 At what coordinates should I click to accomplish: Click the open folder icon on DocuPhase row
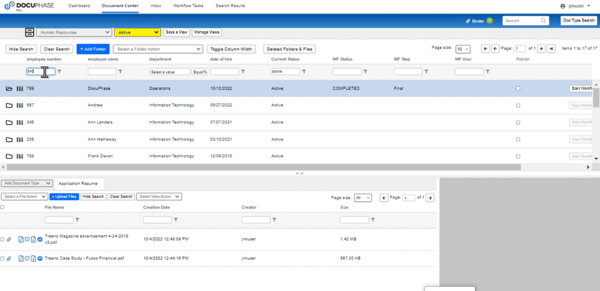[9, 88]
